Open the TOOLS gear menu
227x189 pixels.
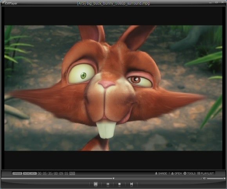click(189, 173)
